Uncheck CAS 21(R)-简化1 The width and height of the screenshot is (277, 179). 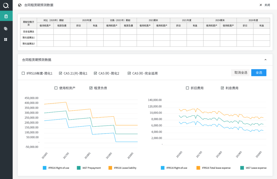(x=61, y=73)
